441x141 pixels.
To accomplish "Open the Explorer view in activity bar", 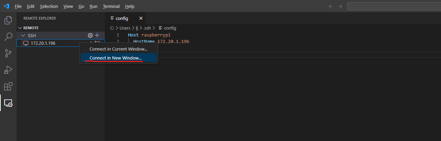I will (8, 21).
